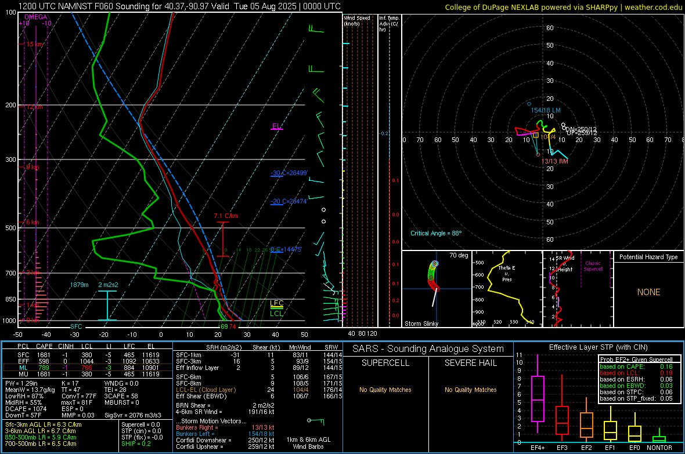Click the 6 km height label
Screen dimensions: 685x454
point(33,222)
